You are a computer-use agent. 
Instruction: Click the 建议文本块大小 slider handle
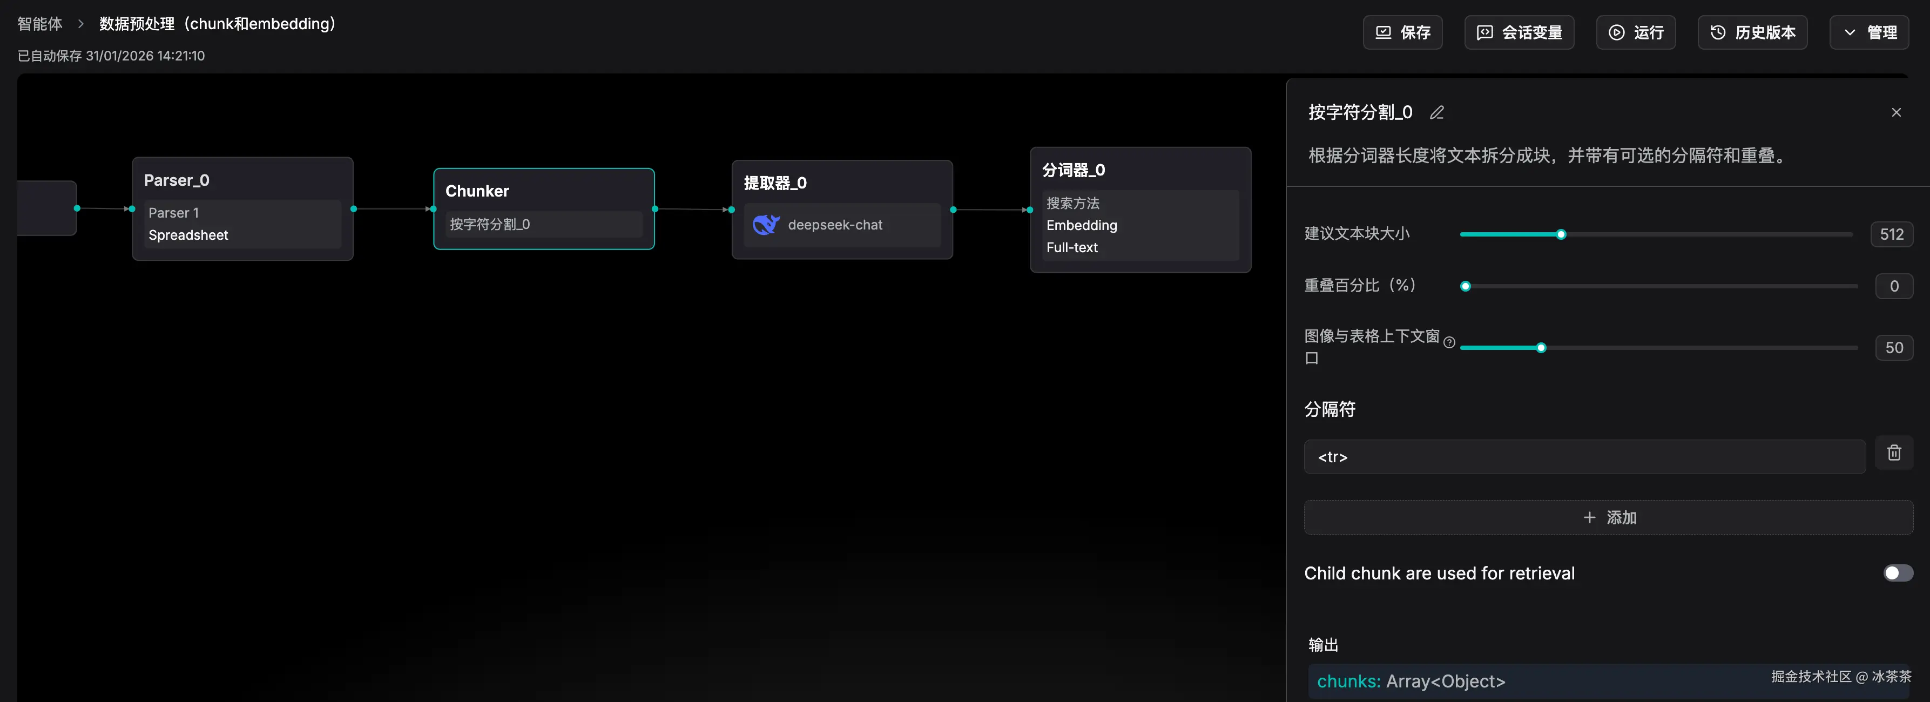click(1561, 234)
